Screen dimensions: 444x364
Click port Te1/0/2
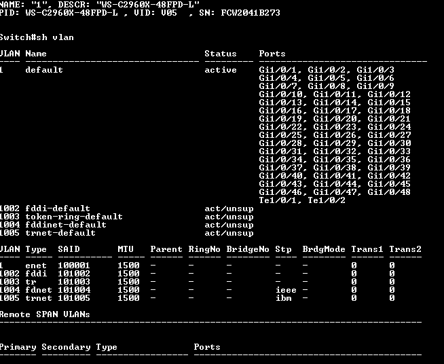pyautogui.click(x=327, y=200)
